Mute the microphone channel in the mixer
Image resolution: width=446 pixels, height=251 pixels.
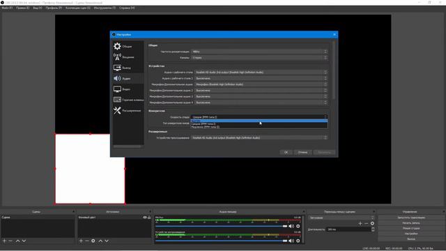[291, 226]
